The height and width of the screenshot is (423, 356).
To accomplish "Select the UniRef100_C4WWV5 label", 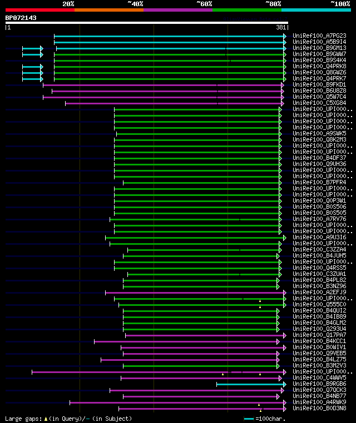I will (x=319, y=377).
